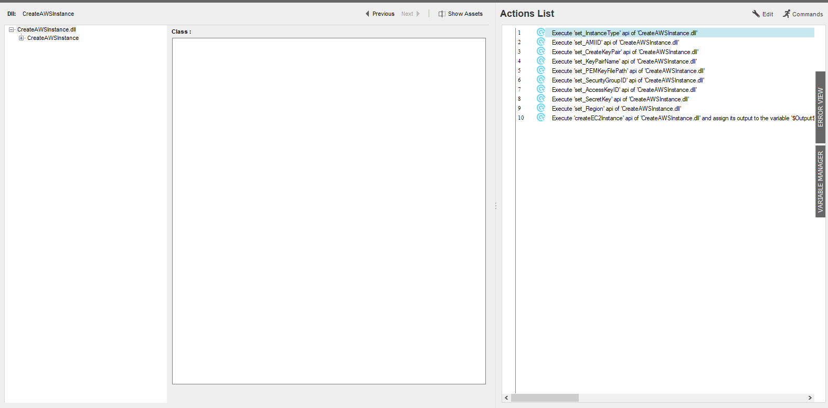Click the Previous left arrow icon

[x=367, y=14]
